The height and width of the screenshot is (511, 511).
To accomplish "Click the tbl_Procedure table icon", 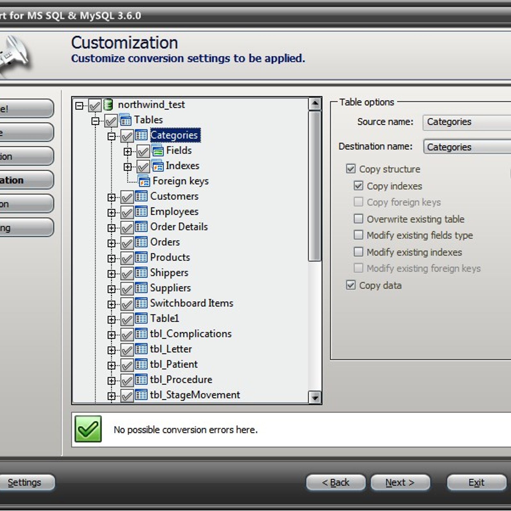I will point(141,379).
